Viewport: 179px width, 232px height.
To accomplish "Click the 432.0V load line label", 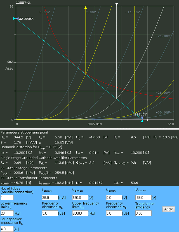I will [x=140, y=114].
